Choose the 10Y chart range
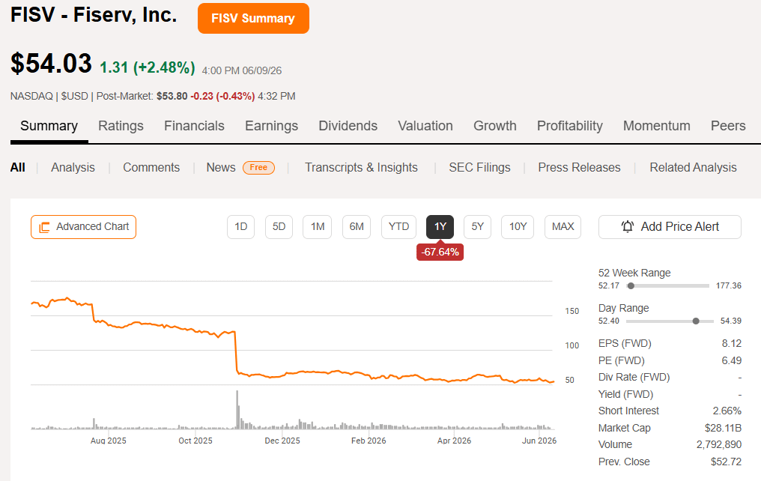Viewport: 761px width, 481px height. [518, 227]
